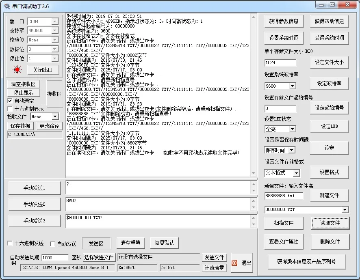This screenshot has height=280, width=360.
Task: Open the 校验位 None dropdown
Action: pyautogui.click(x=54, y=40)
